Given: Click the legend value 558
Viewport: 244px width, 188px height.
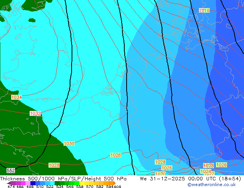Looking at the screenshot, I should click(80, 186).
